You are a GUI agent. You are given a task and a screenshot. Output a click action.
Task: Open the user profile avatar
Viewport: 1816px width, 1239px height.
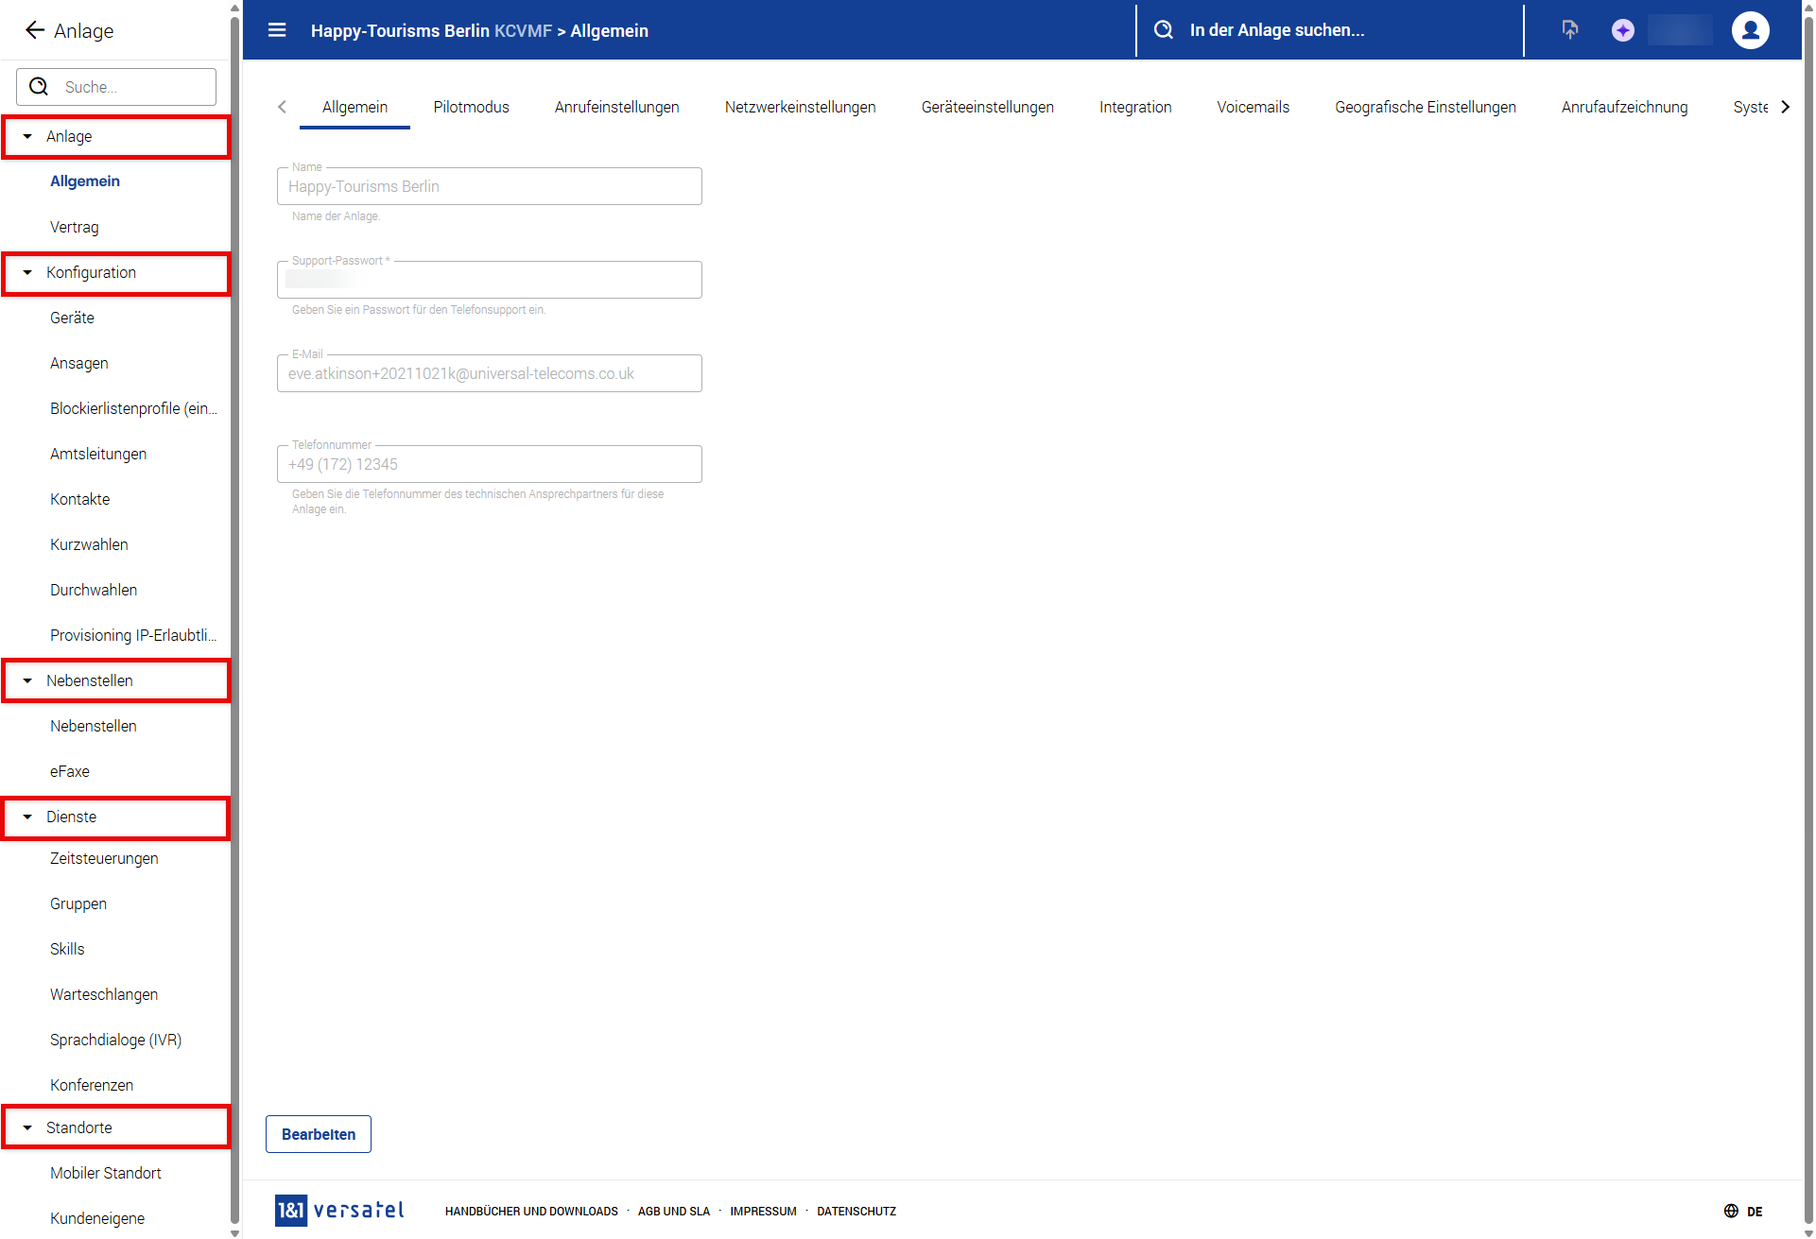(x=1750, y=30)
